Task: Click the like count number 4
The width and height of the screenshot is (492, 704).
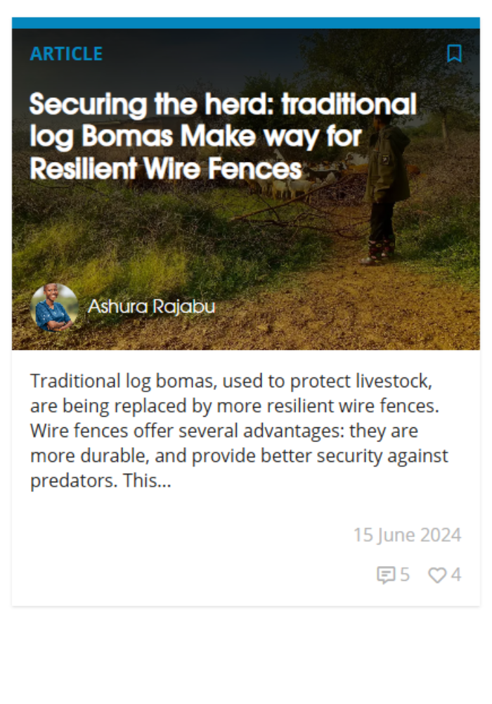Action: 455,574
